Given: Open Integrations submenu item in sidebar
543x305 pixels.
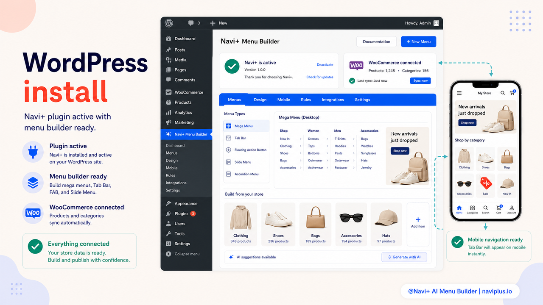Looking at the screenshot, I should 176,183.
